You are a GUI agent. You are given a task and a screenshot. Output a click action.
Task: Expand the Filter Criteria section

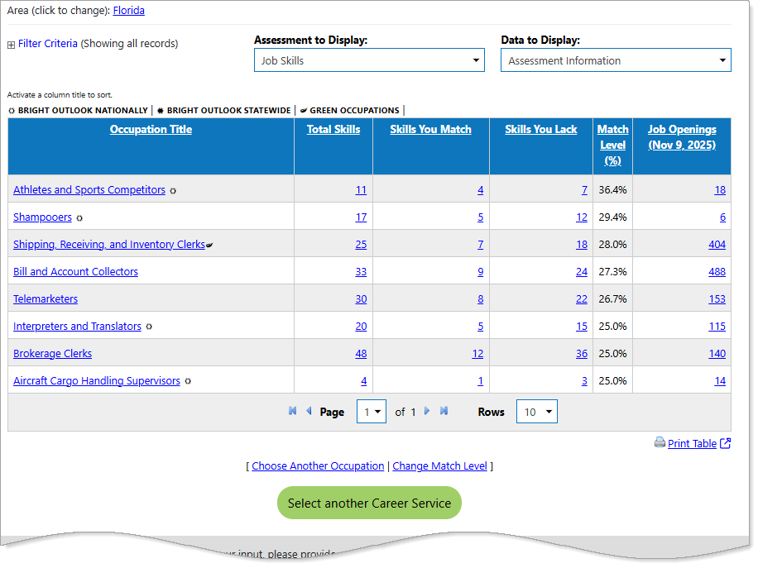[12, 45]
